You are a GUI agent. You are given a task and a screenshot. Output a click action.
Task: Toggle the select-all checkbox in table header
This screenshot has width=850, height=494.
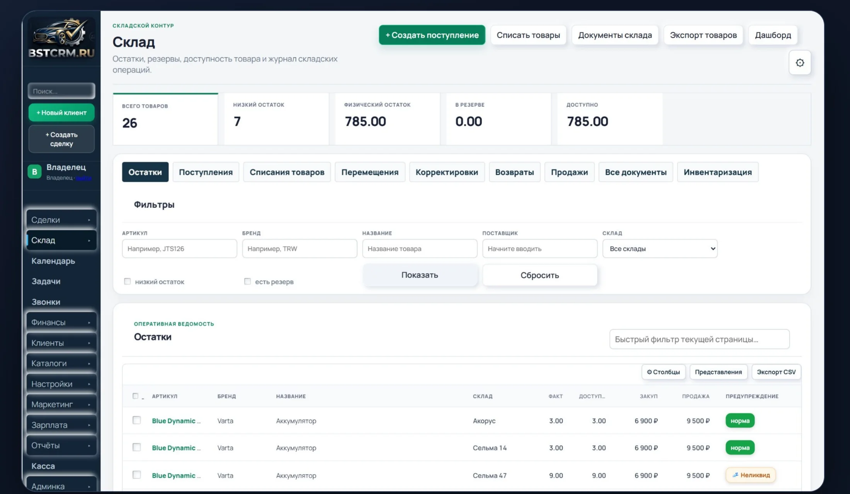point(135,396)
